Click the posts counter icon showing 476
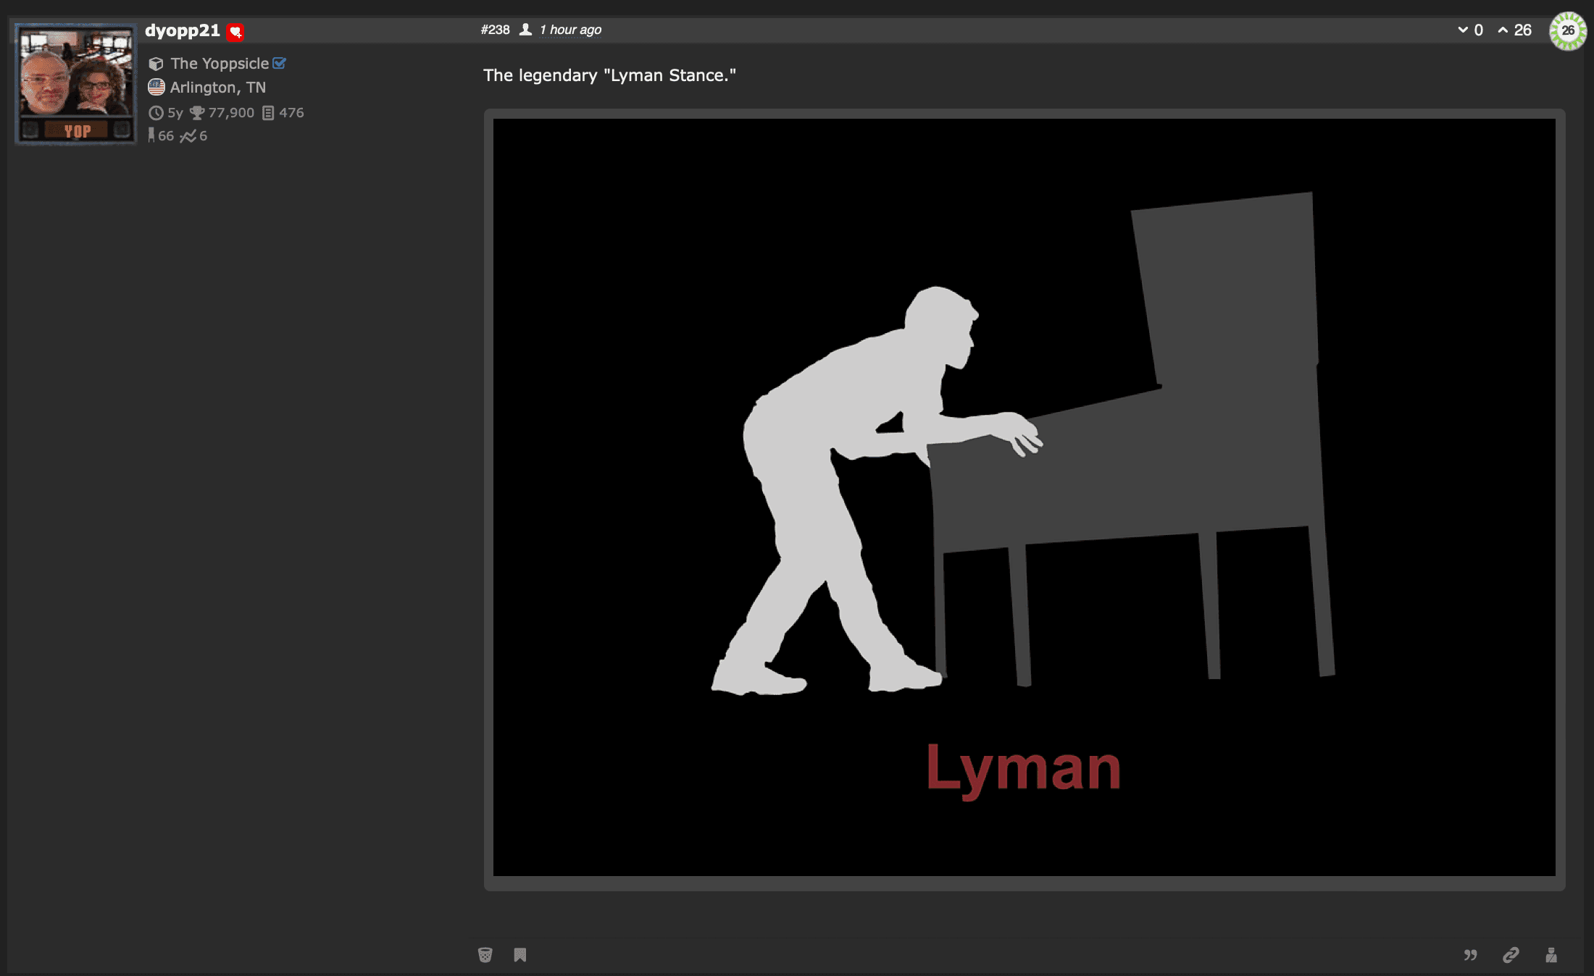1594x976 pixels. point(270,112)
